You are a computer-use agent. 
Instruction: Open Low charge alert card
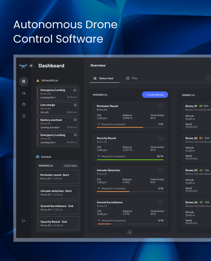point(58,109)
